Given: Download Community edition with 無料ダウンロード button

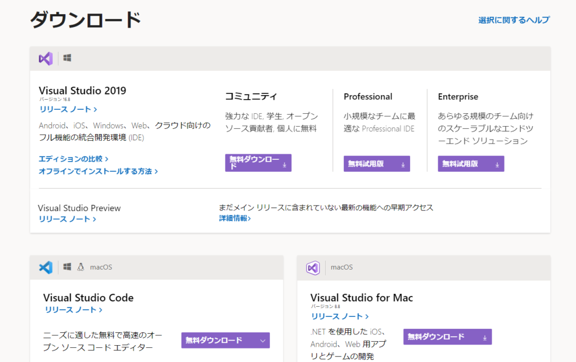Looking at the screenshot, I should (258, 163).
